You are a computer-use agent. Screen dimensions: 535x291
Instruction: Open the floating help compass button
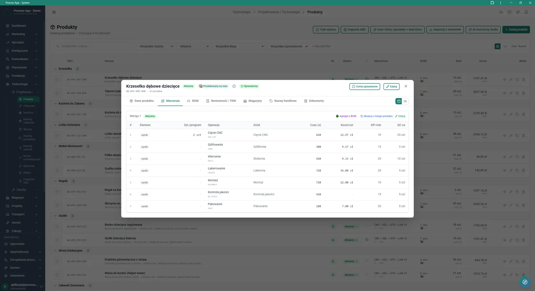525,282
